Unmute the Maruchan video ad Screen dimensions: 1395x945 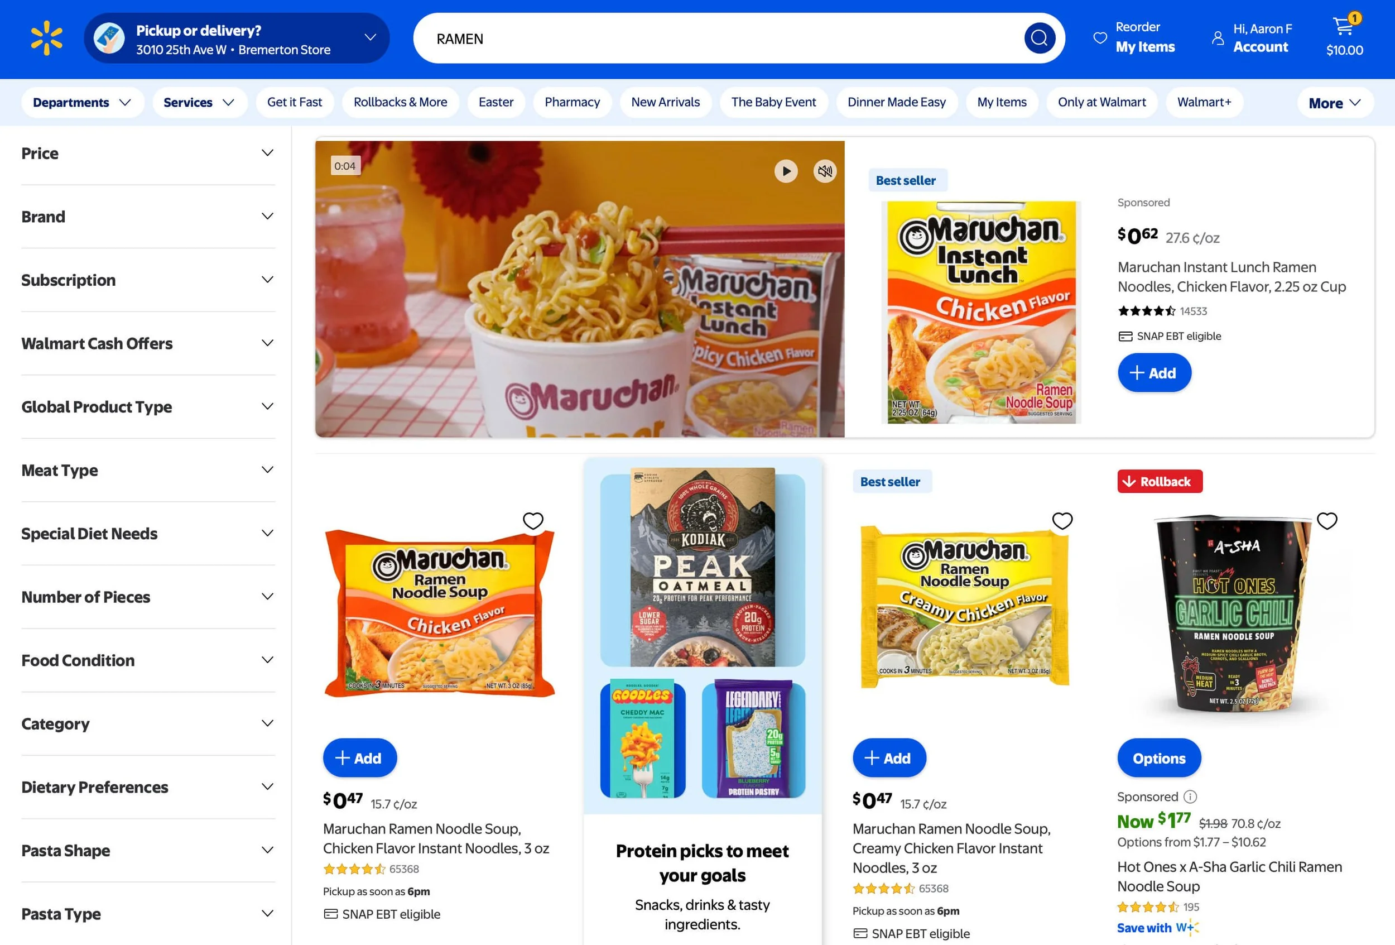point(825,171)
